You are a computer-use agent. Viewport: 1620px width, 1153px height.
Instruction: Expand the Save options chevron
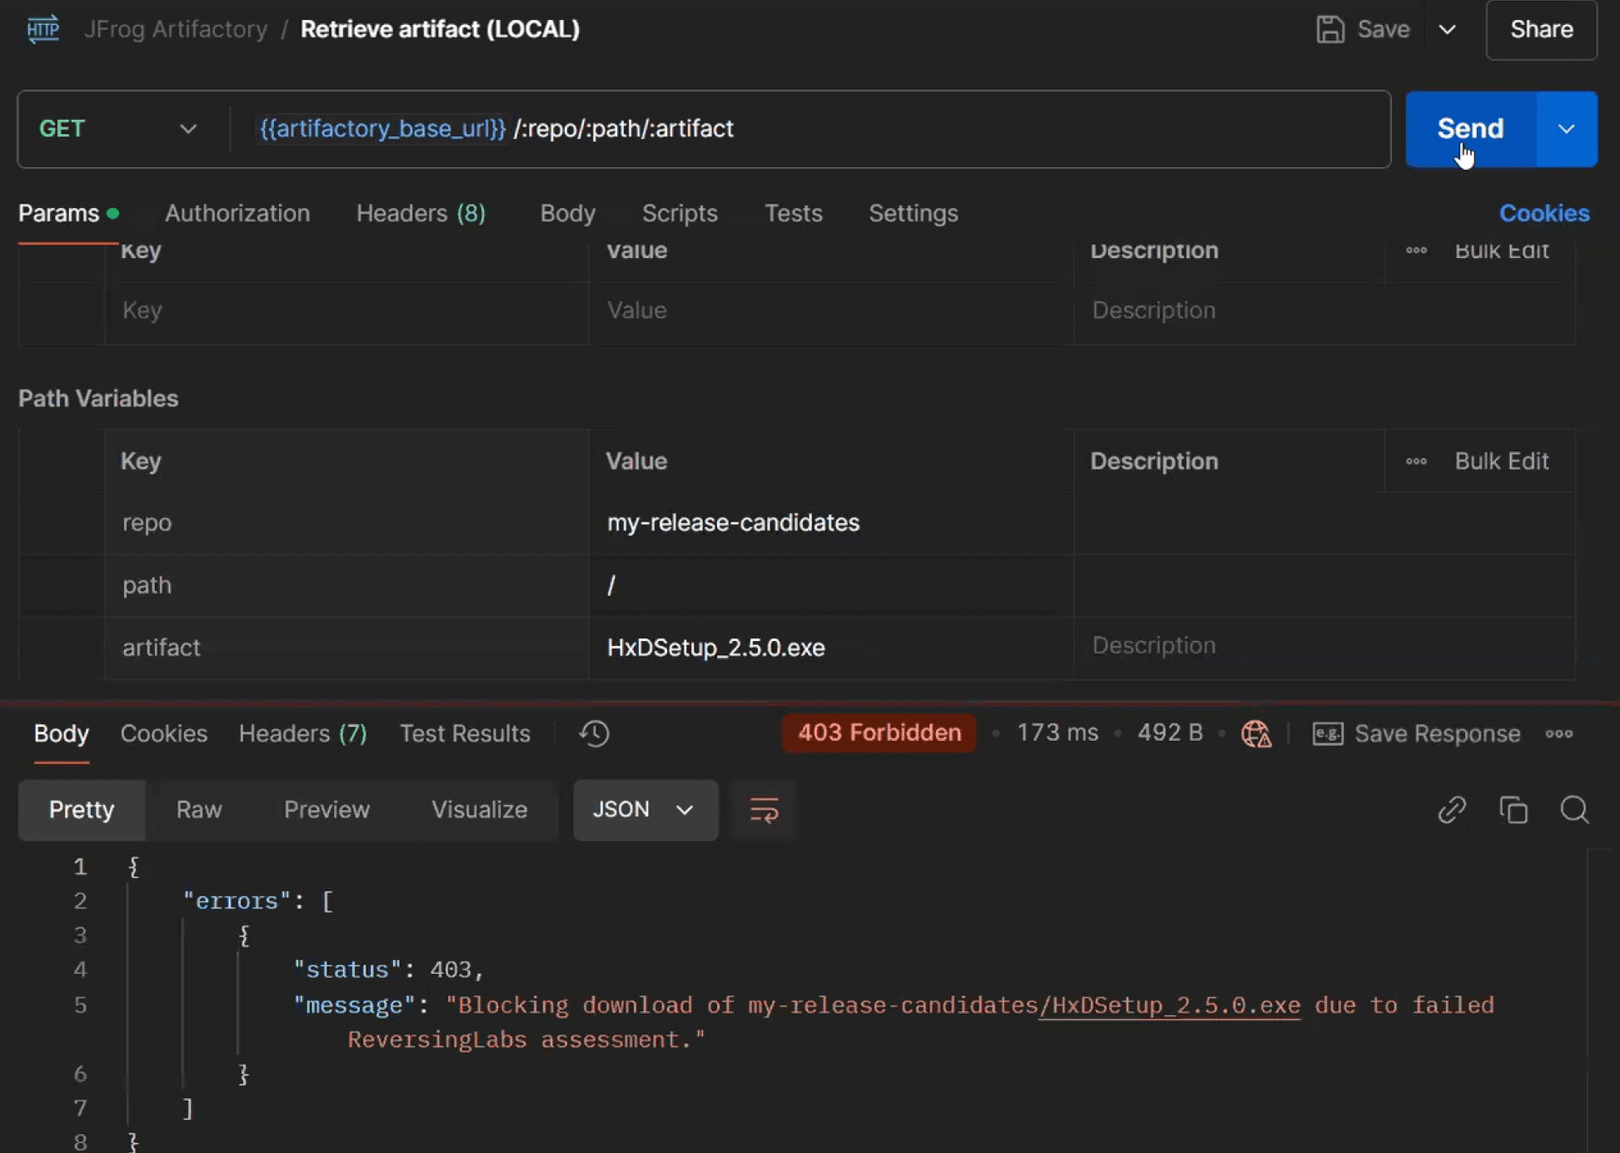coord(1448,29)
